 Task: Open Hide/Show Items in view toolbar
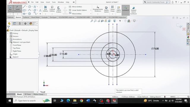coord(120,21)
